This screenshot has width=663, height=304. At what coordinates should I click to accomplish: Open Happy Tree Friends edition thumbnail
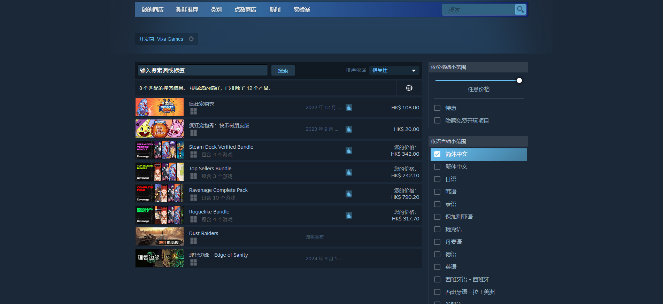pyautogui.click(x=160, y=128)
